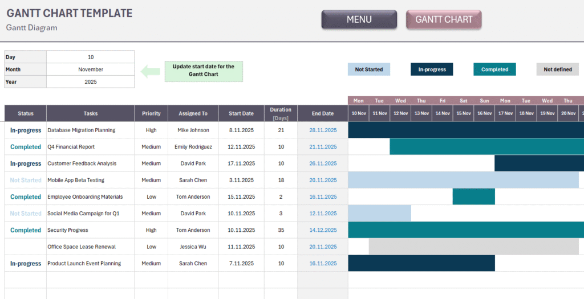Click start date 3.11.2025
The height and width of the screenshot is (299, 584).
pyautogui.click(x=241, y=180)
